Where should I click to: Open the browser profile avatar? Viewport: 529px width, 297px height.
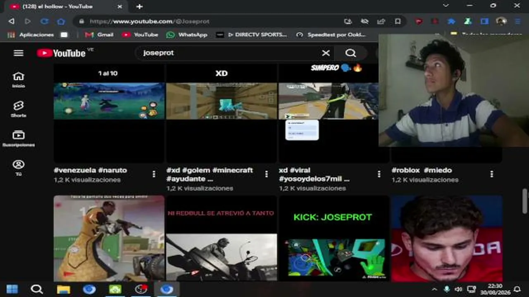[x=501, y=21]
